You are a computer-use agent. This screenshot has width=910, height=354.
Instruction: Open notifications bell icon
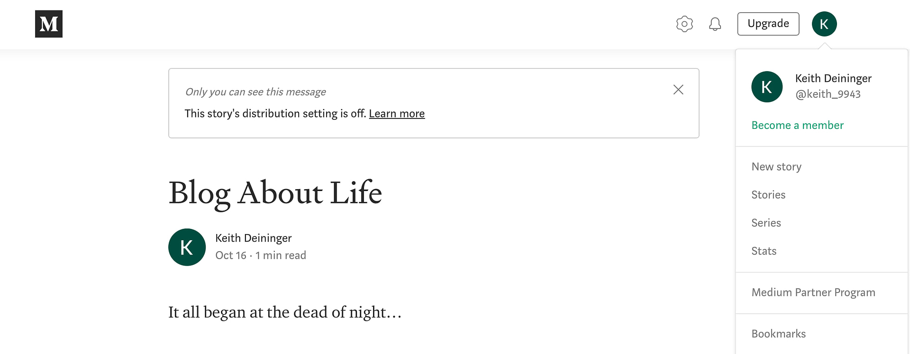(x=715, y=24)
